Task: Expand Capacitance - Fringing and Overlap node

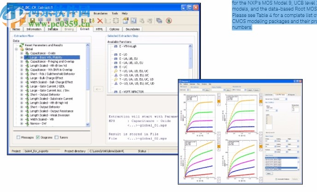Action: coord(22,62)
